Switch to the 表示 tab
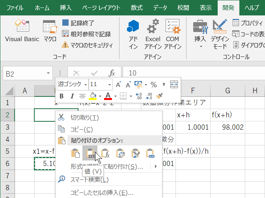Image resolution: width=265 pixels, height=198 pixels. click(206, 8)
